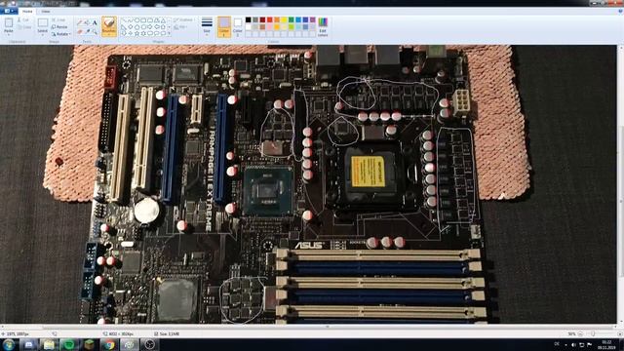This screenshot has width=624, height=351.
Task: Click the Windows Start button
Action: (9, 344)
